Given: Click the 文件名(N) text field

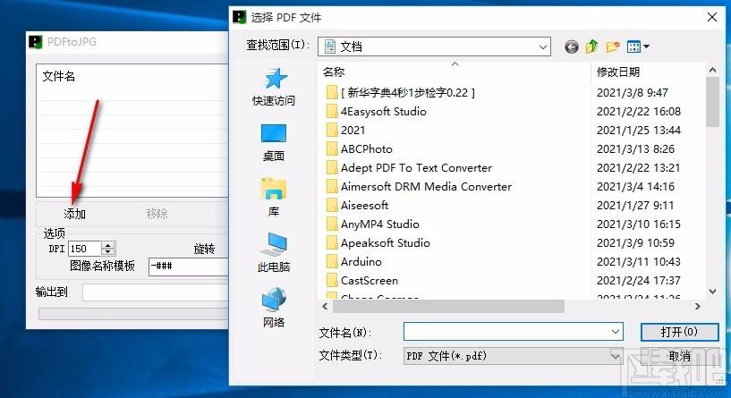Looking at the screenshot, I should [514, 332].
